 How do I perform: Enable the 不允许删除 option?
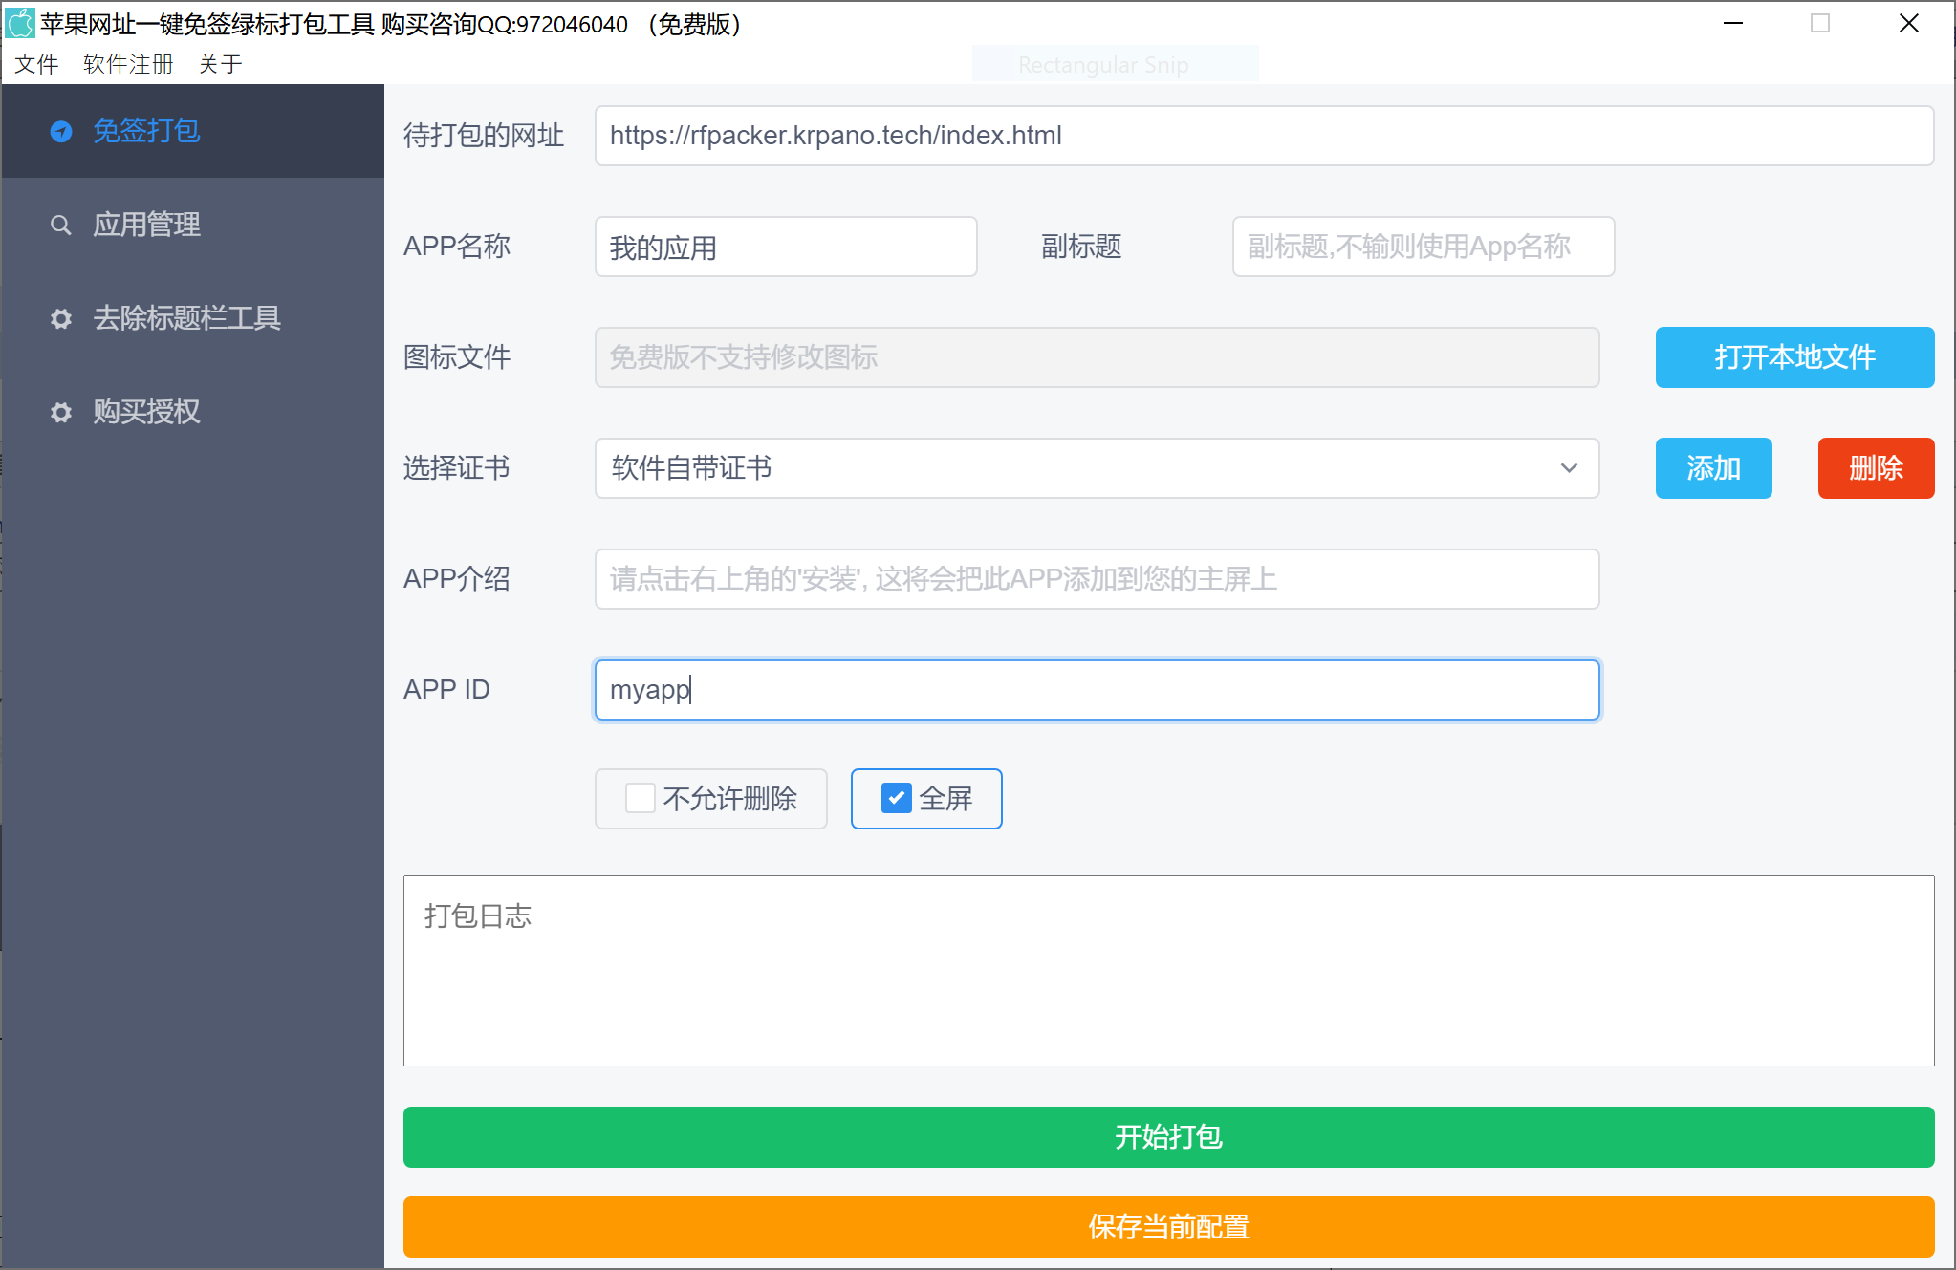(639, 798)
